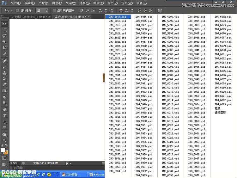The image size is (237, 178).
Task: Select the Move tool in toolbox
Action: click(x=4, y=24)
